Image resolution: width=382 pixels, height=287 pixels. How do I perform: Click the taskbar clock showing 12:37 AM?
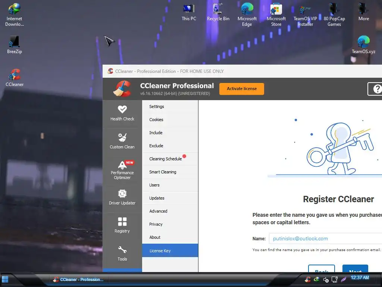click(x=360, y=278)
